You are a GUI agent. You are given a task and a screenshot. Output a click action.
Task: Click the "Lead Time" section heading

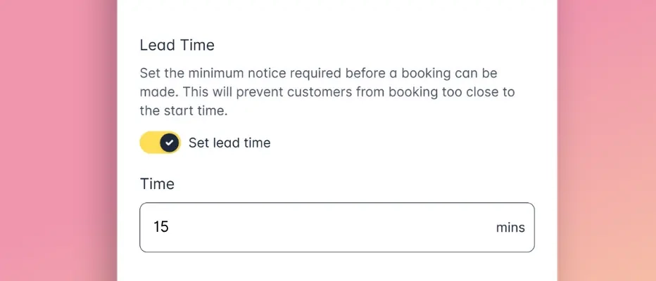pyautogui.click(x=177, y=45)
